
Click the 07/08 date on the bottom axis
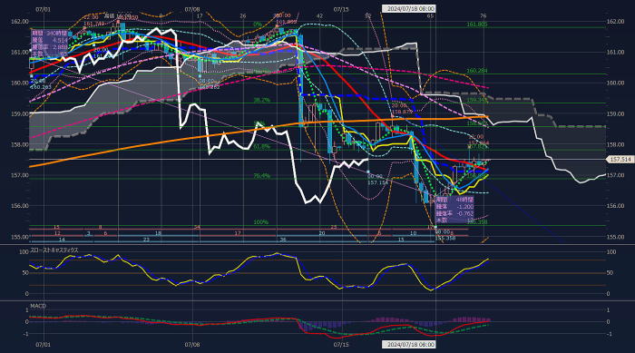click(x=192, y=345)
